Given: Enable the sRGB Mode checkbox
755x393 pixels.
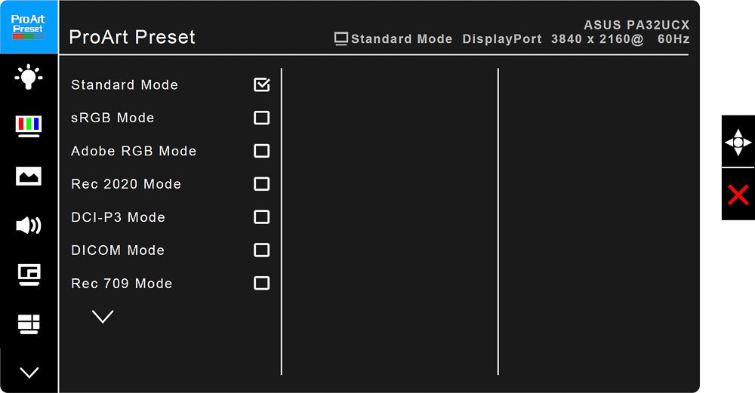Looking at the screenshot, I should [x=261, y=118].
